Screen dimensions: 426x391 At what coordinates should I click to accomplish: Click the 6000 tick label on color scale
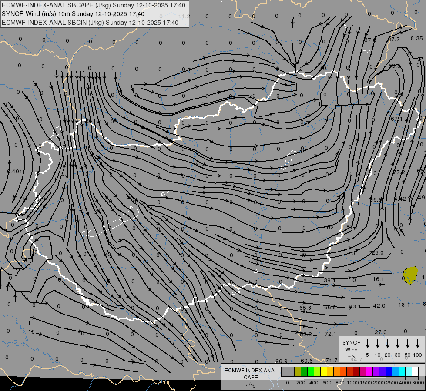point(418,383)
